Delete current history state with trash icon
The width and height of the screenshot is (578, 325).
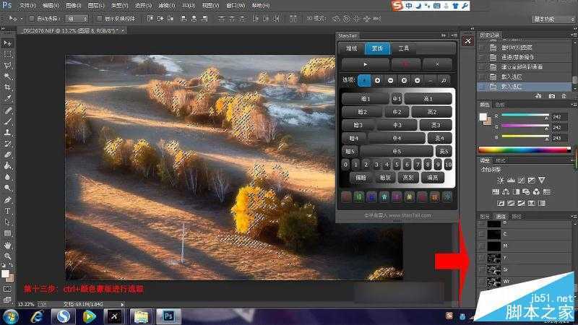[x=564, y=96]
